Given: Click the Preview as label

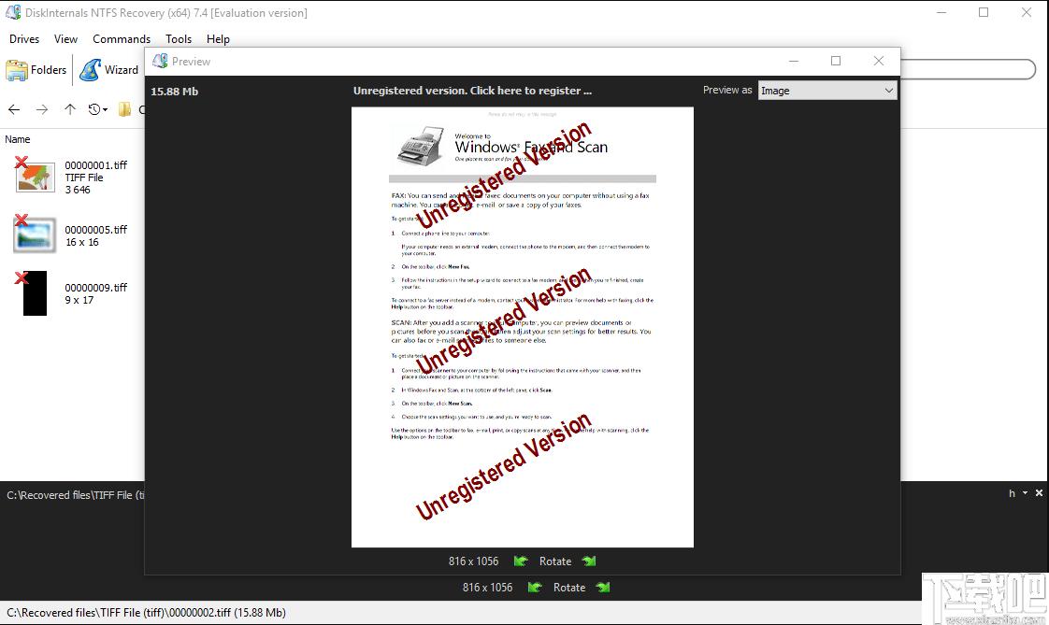Looking at the screenshot, I should pos(727,91).
